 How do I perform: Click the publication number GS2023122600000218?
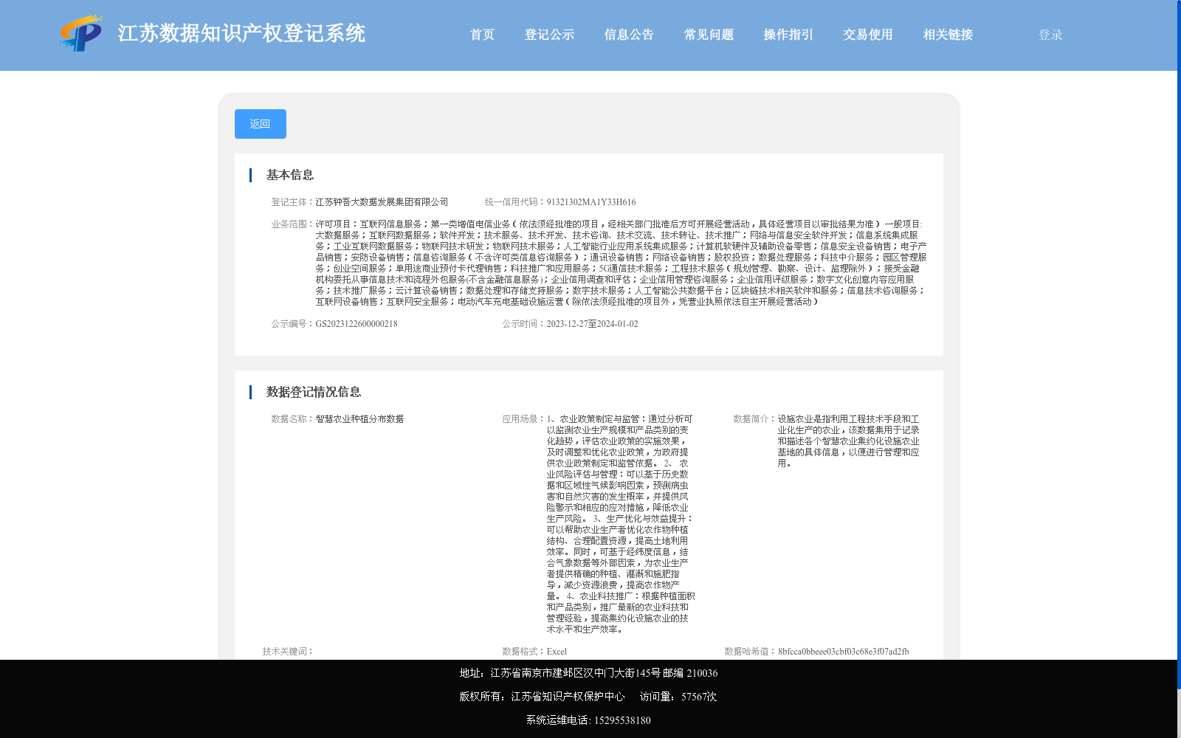(357, 324)
